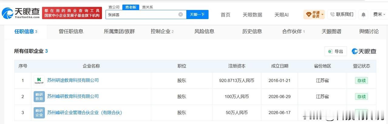Click the 企业名称 column header
This screenshot has width=388, height=124.
pos(91,66)
